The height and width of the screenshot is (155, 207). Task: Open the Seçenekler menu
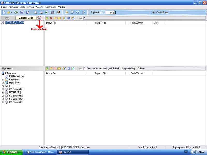tap(50, 7)
